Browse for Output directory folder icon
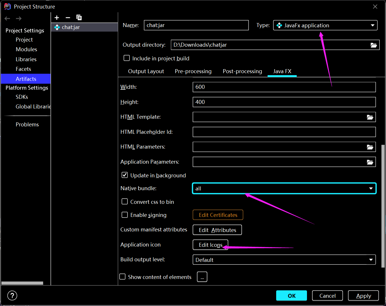Viewport: 386px width, 306px height. [x=374, y=45]
